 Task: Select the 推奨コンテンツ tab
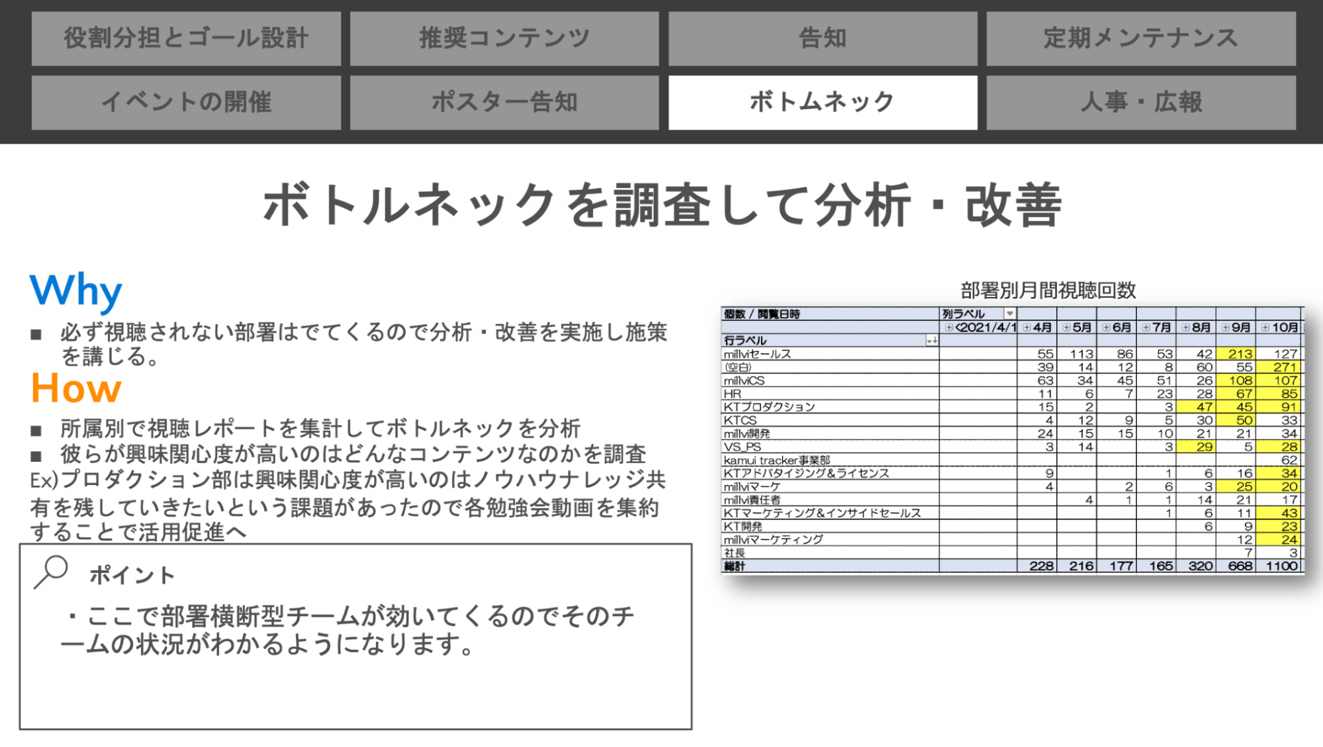pyautogui.click(x=504, y=38)
